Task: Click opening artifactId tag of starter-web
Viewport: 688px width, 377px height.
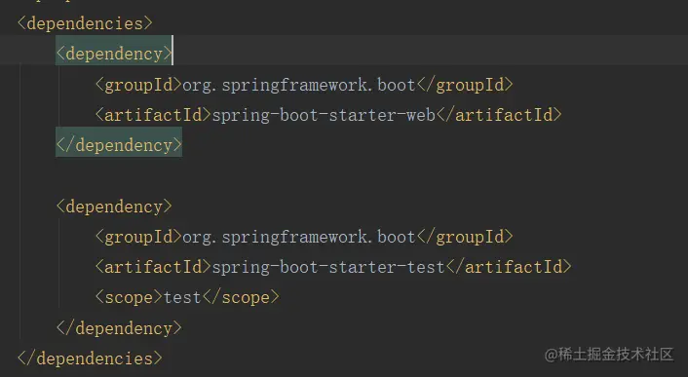Action: pyautogui.click(x=154, y=115)
